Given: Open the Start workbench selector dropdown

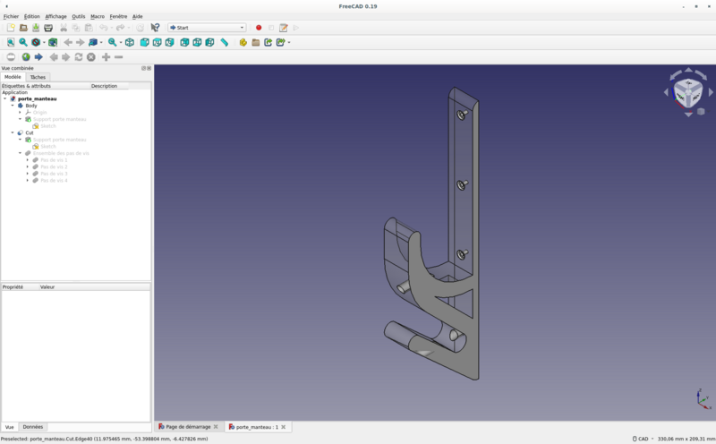Looking at the screenshot, I should 207,28.
